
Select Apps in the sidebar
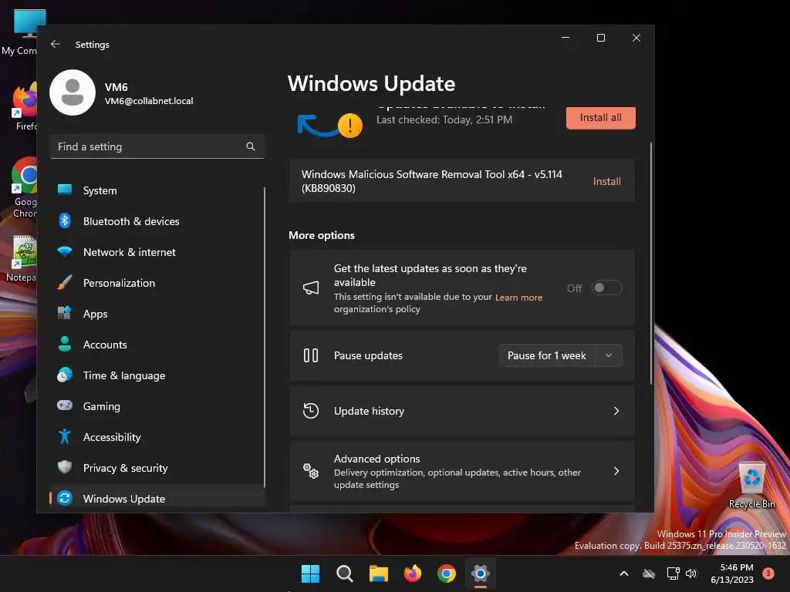click(x=157, y=314)
